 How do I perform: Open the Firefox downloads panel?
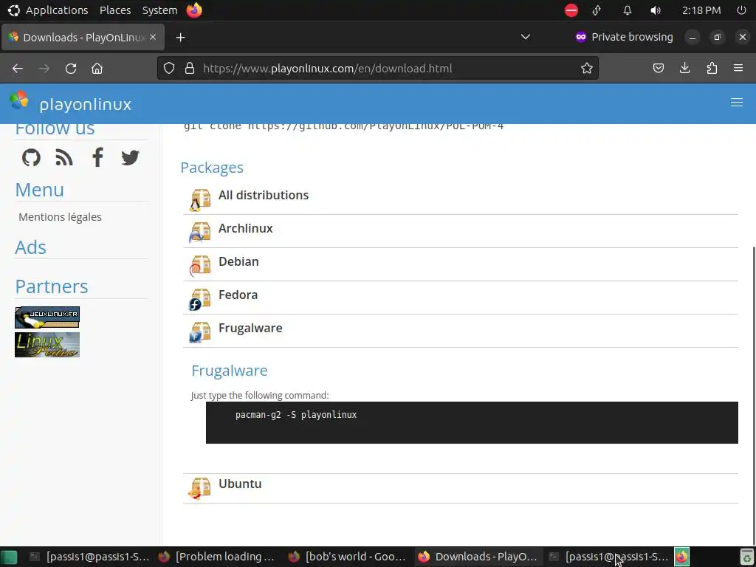point(684,69)
